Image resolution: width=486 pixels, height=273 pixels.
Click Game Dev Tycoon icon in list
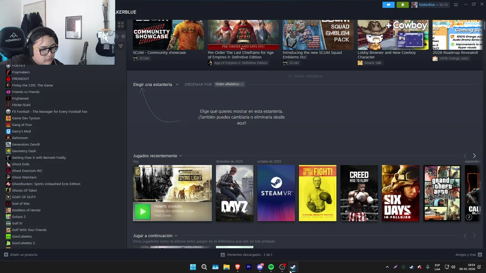click(8, 118)
